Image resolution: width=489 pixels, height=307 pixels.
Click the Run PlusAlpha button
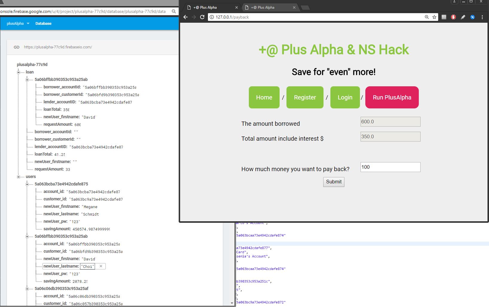(392, 97)
